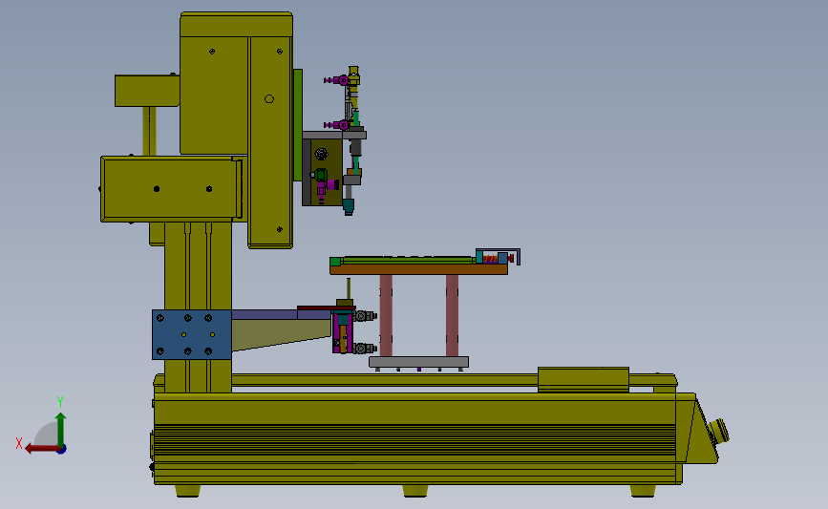Select the red spring in the fixture clamp

coord(491,258)
